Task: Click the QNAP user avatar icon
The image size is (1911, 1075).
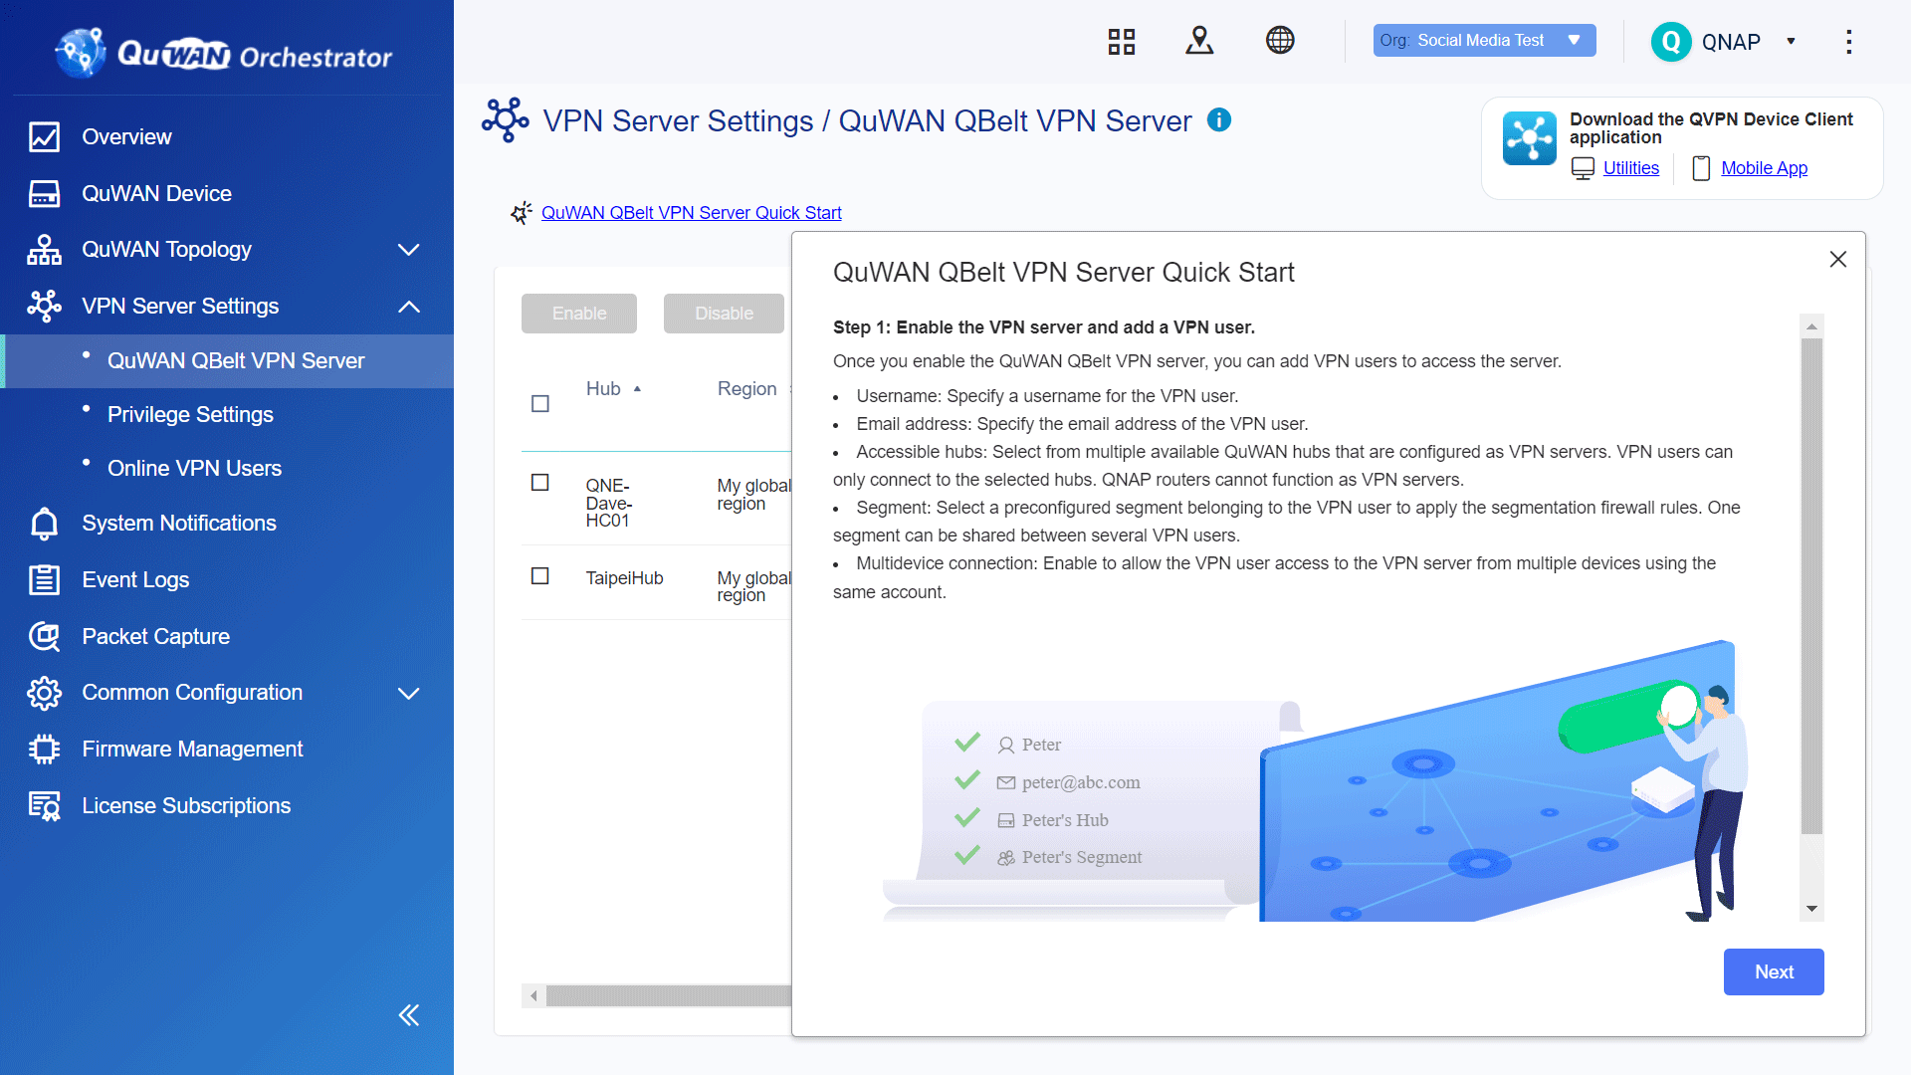Action: [x=1671, y=42]
